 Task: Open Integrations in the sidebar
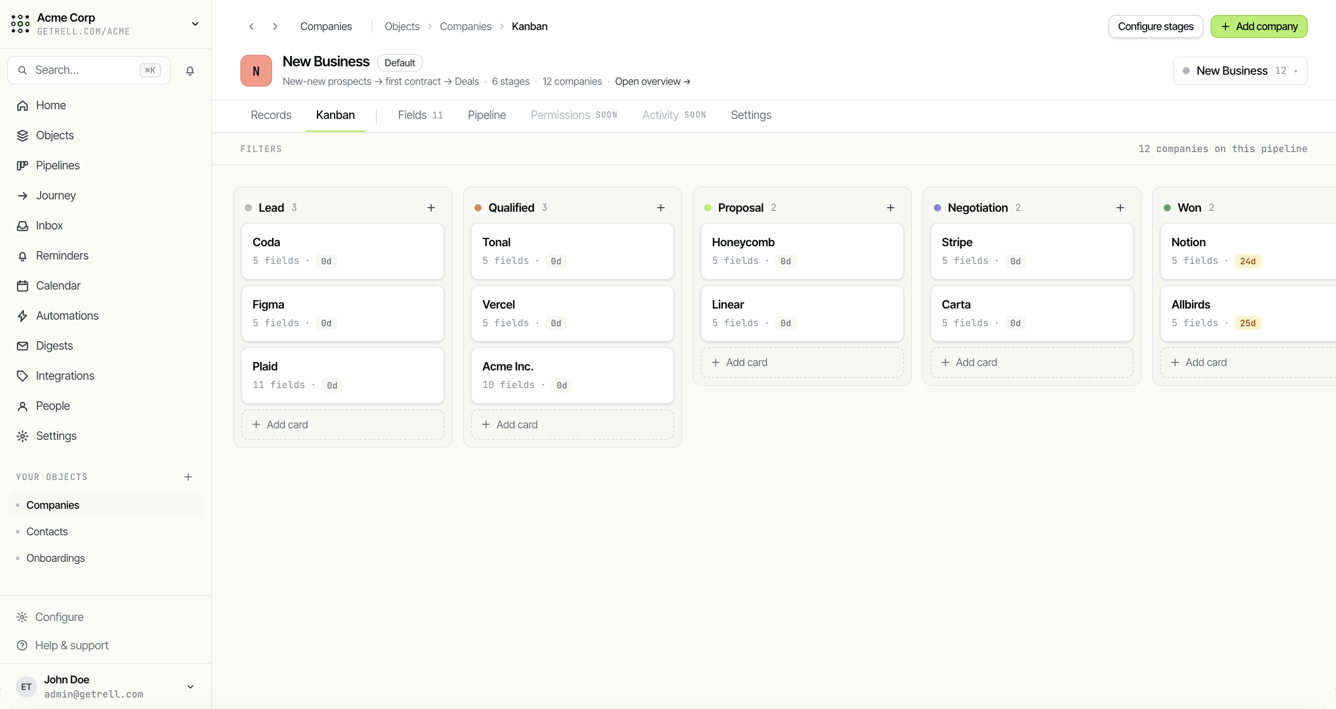(x=106, y=376)
